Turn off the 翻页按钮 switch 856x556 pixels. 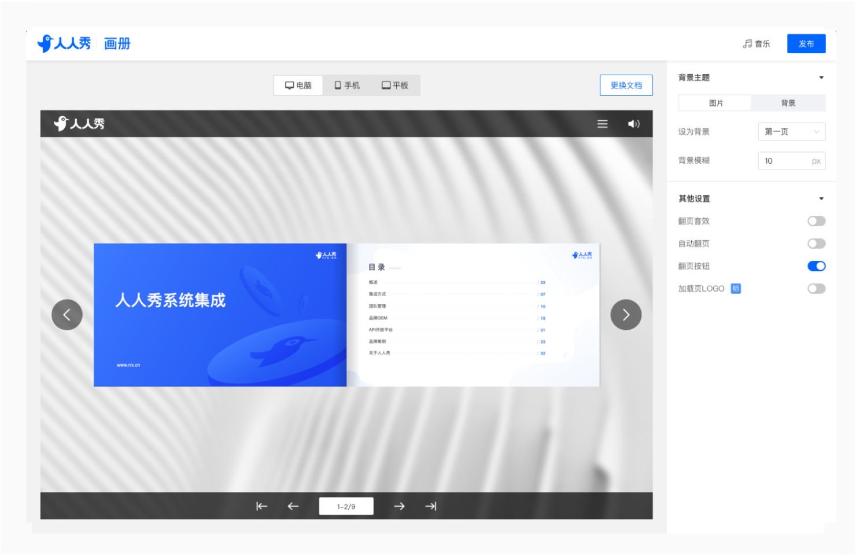[x=816, y=266]
